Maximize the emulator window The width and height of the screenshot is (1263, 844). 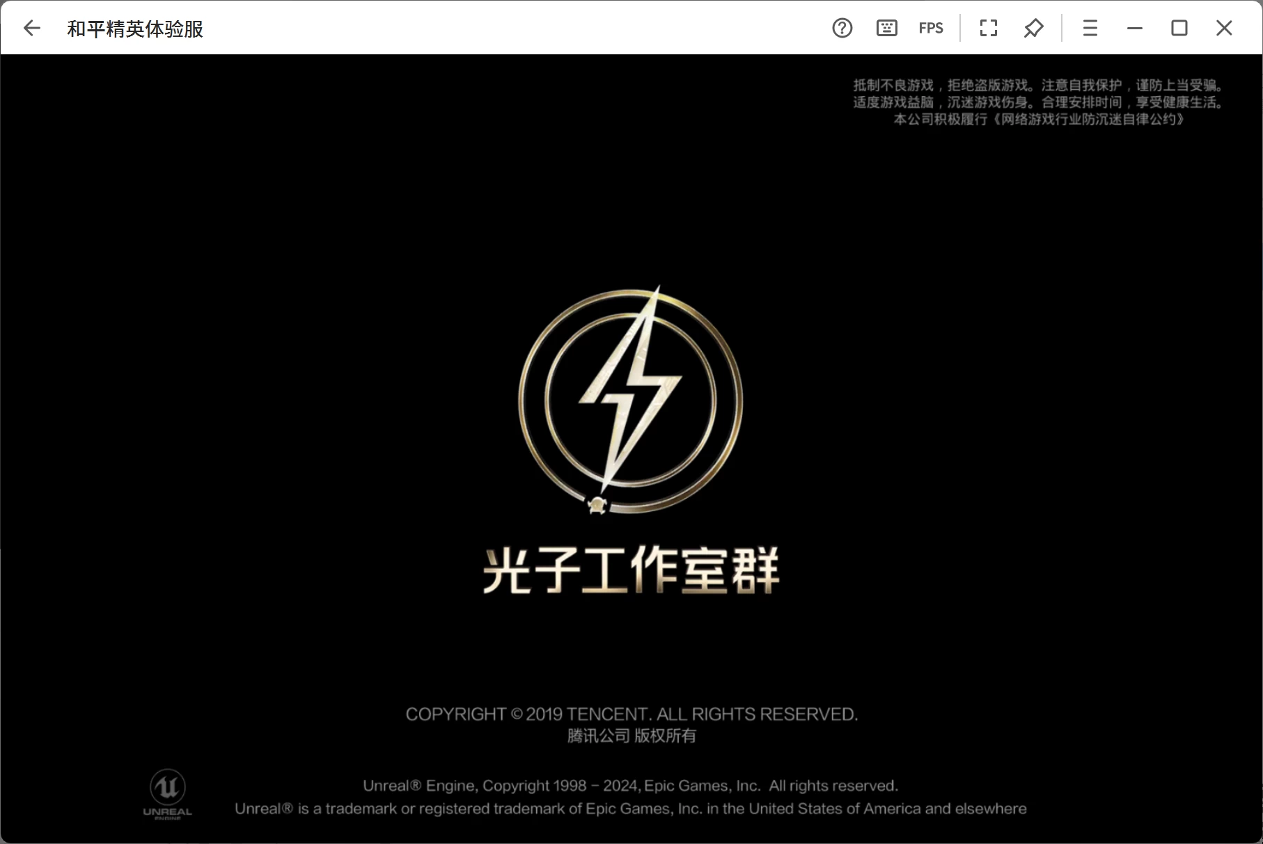pos(1179,28)
